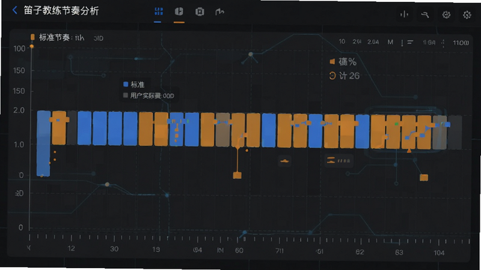Click the first gear icon in header
This screenshot has height=270, width=481.
tap(446, 14)
